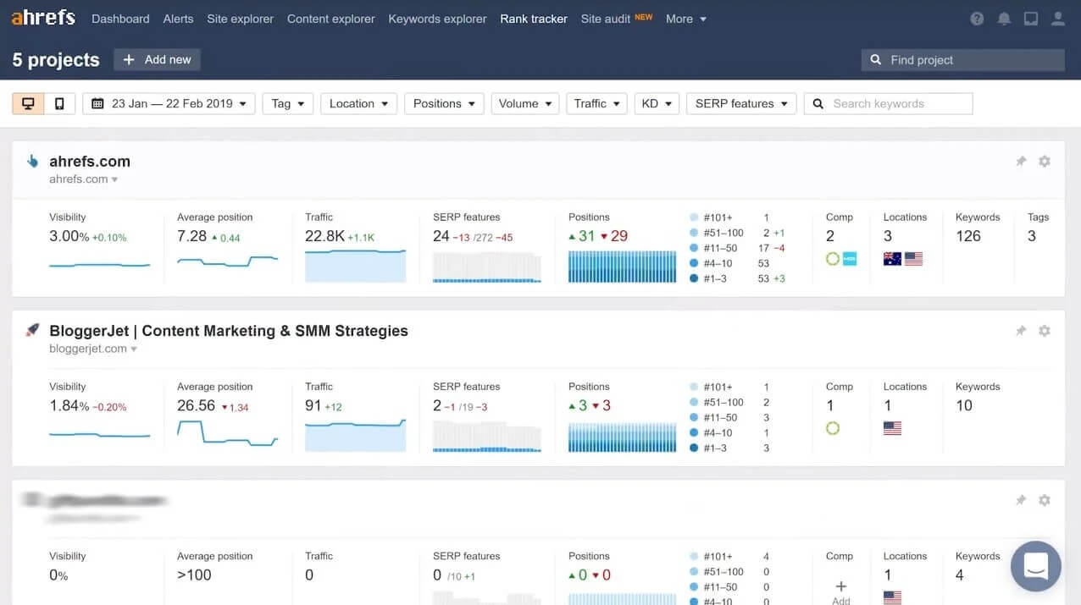Open the BloggerJet | Content Marketing project title

[x=229, y=331]
